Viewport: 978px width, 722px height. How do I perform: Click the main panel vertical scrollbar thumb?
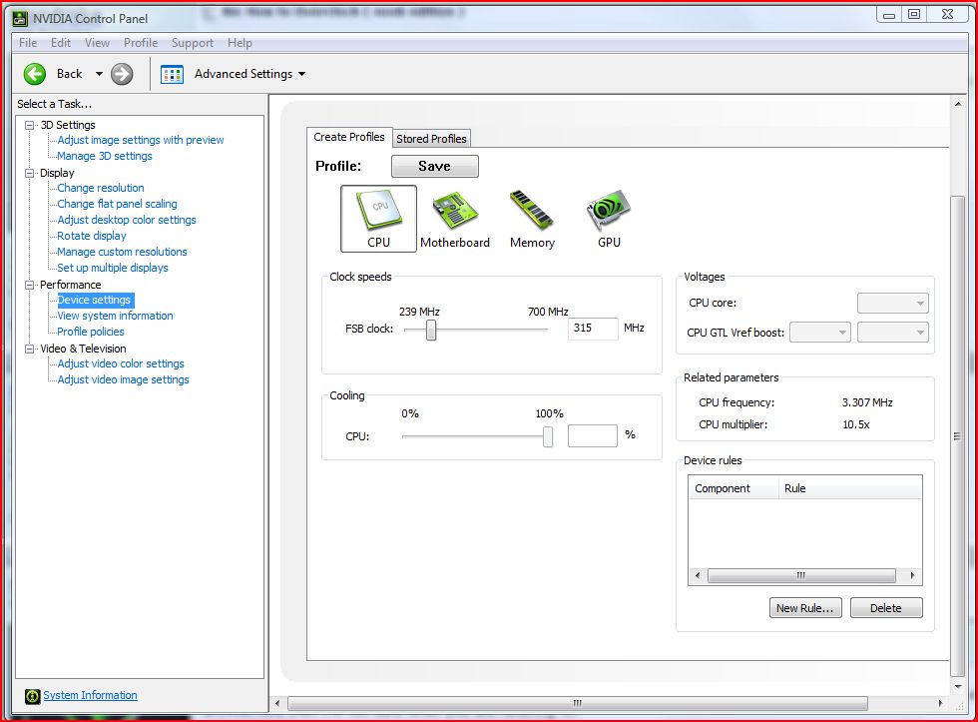[x=957, y=436]
